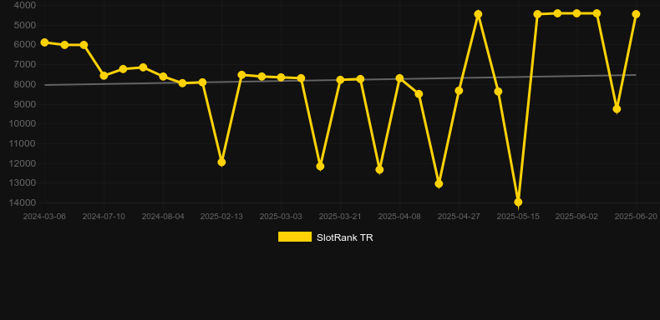The width and height of the screenshot is (660, 320).
Task: Select the data point at 2024-07-10
Action: (104, 76)
